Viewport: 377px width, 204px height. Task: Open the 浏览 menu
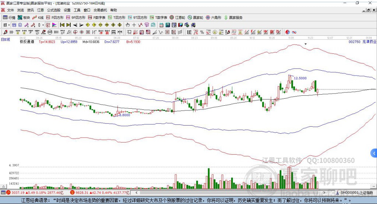pos(21,10)
